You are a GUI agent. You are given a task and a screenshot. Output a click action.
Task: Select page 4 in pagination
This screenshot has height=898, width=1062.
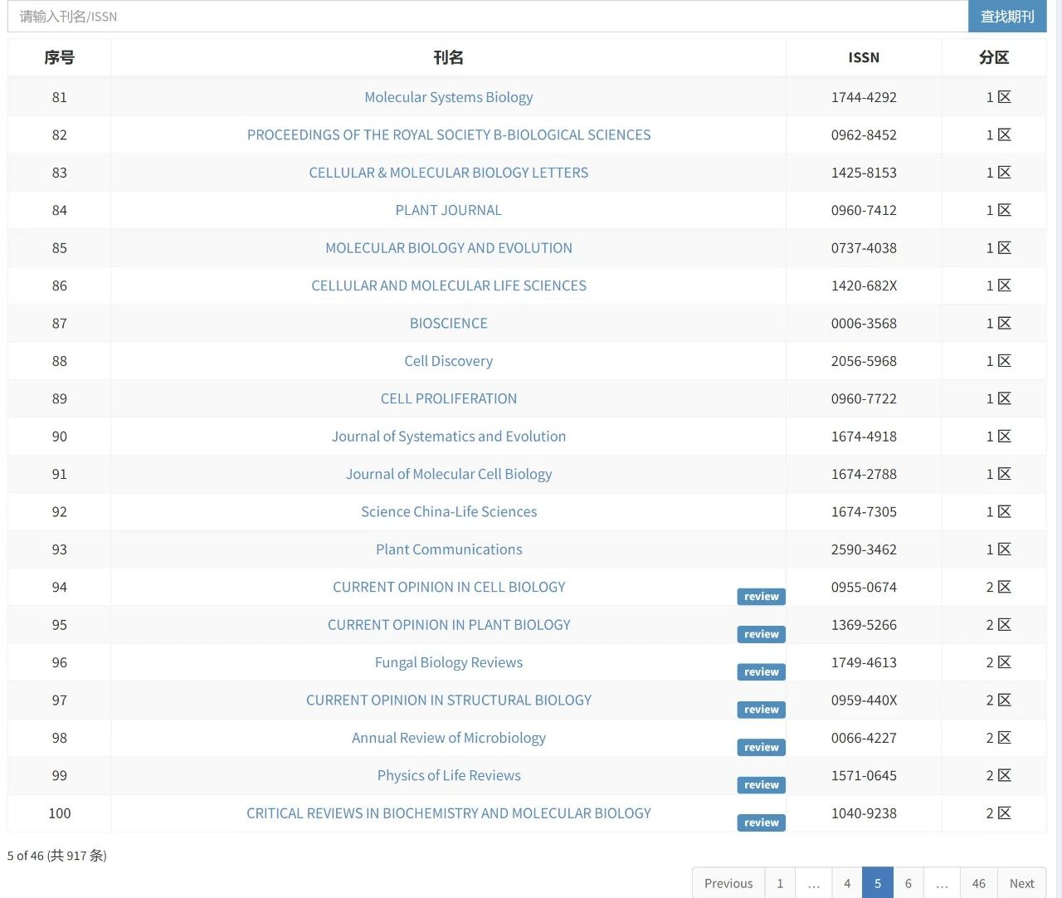point(847,883)
